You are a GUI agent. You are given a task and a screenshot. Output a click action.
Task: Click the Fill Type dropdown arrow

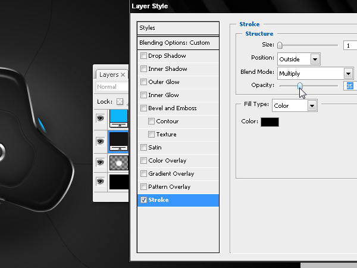312,106
